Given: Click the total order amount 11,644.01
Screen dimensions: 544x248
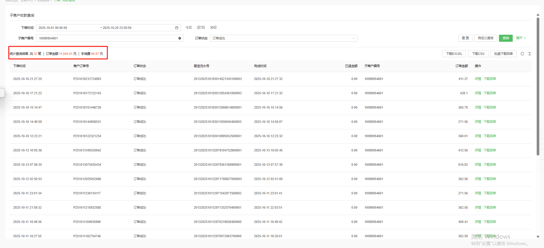Looking at the screenshot, I should point(66,54).
